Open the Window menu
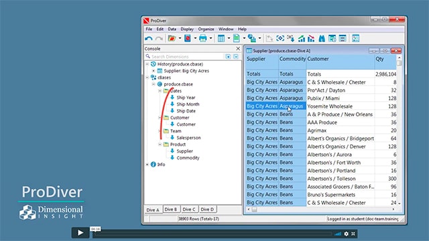Screen dimensions: 429x241 click(226, 29)
